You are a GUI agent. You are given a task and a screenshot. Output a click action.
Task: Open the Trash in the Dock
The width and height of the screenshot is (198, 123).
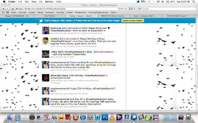188,117
